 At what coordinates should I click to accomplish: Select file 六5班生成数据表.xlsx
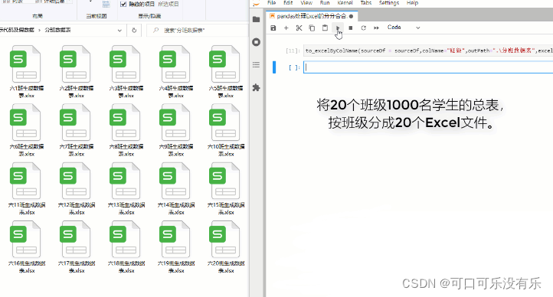coord(226,72)
